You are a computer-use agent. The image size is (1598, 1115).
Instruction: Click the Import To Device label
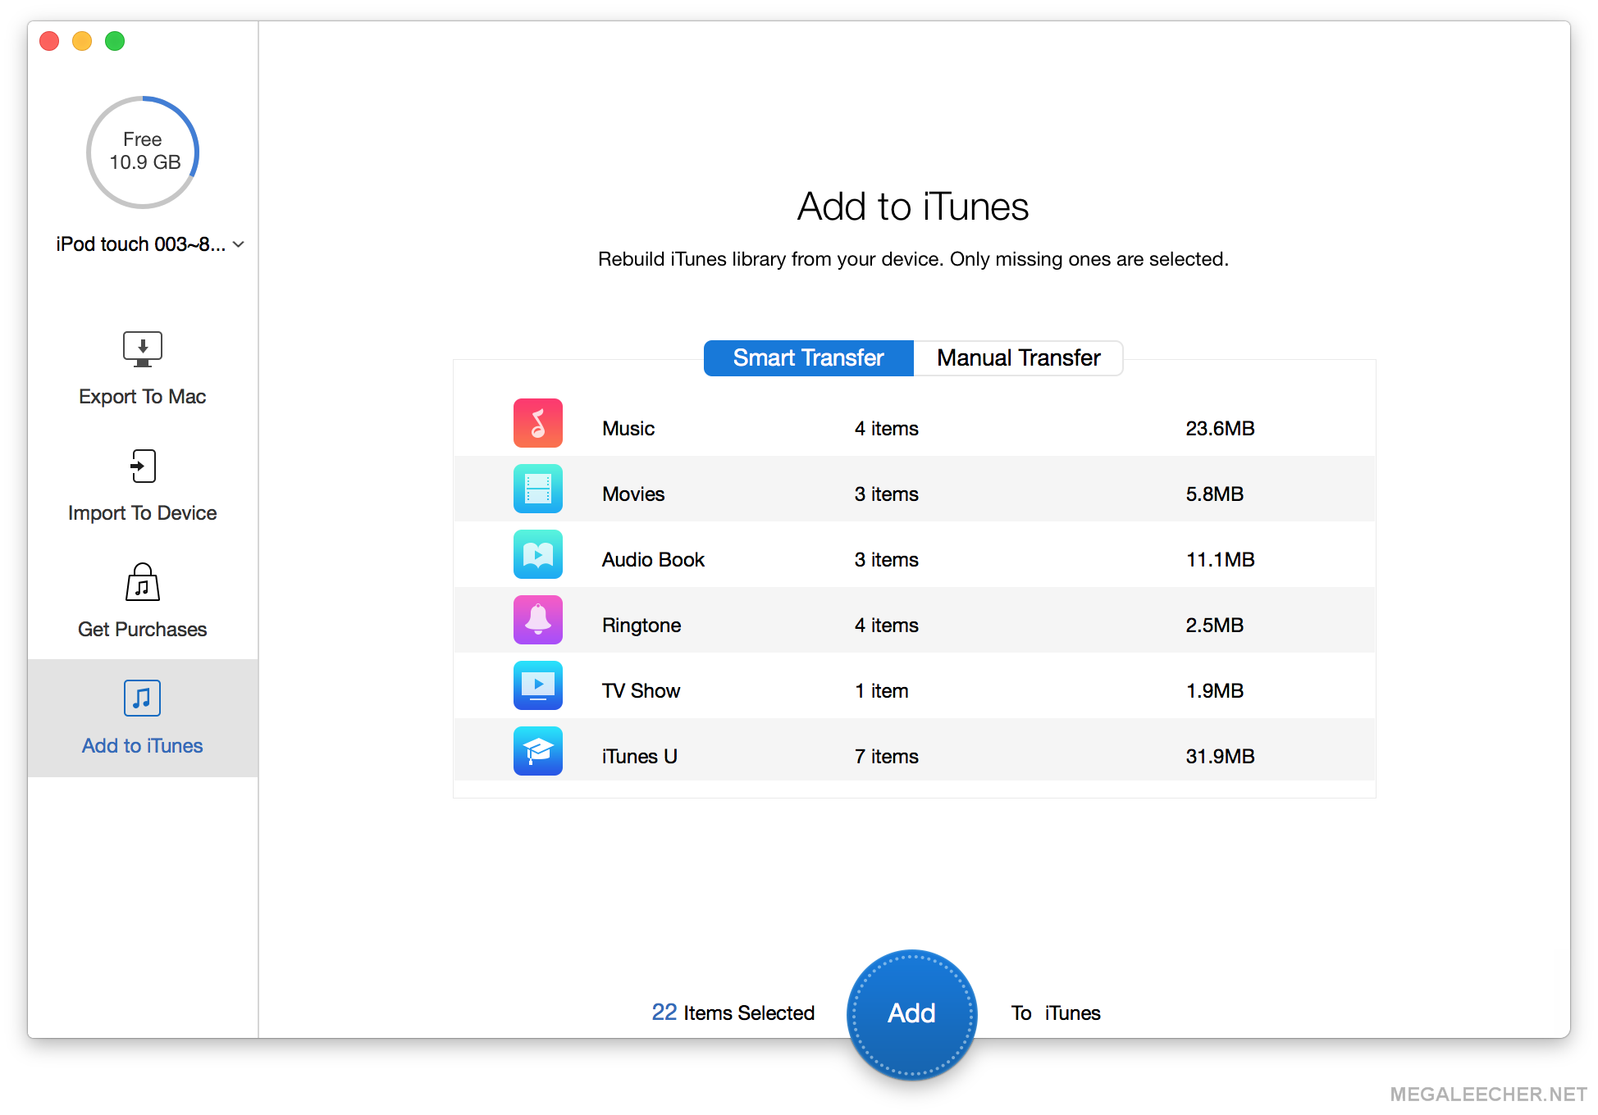pyautogui.click(x=143, y=513)
